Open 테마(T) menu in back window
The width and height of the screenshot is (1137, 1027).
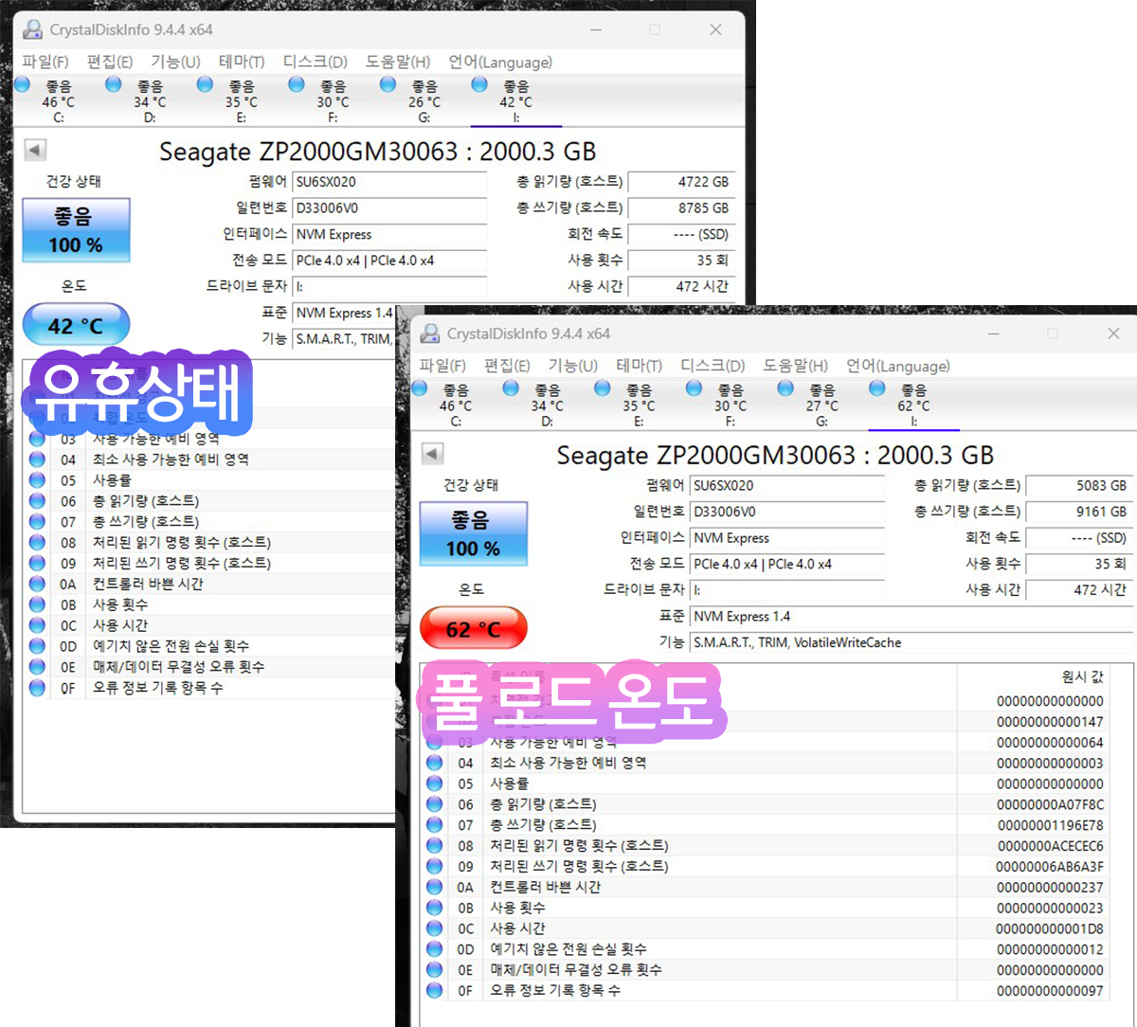[x=242, y=62]
